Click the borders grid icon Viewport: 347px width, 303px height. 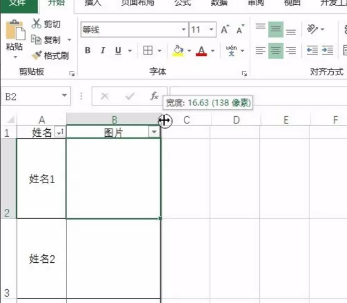tap(148, 50)
